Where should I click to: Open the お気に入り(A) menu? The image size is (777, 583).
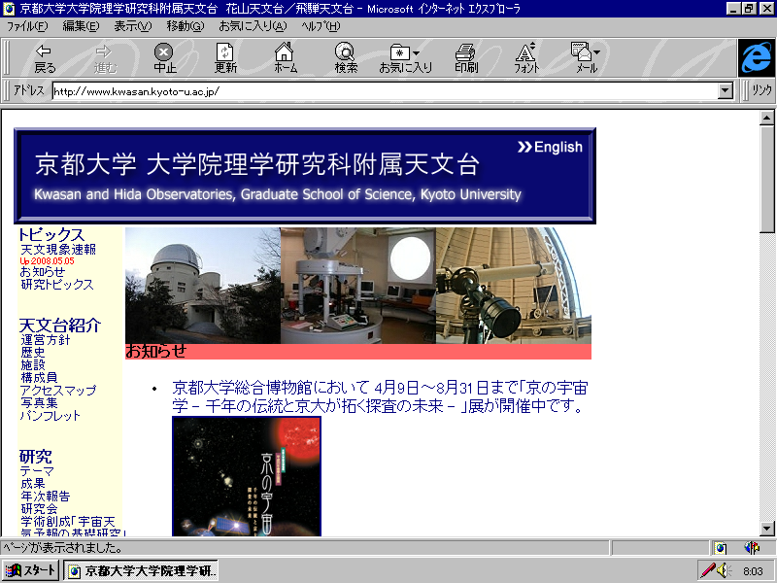[253, 26]
